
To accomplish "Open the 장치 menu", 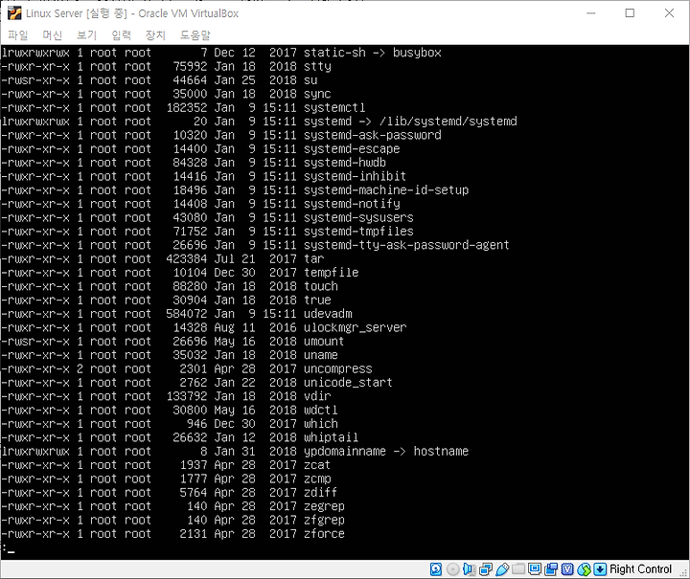I will click(x=155, y=35).
